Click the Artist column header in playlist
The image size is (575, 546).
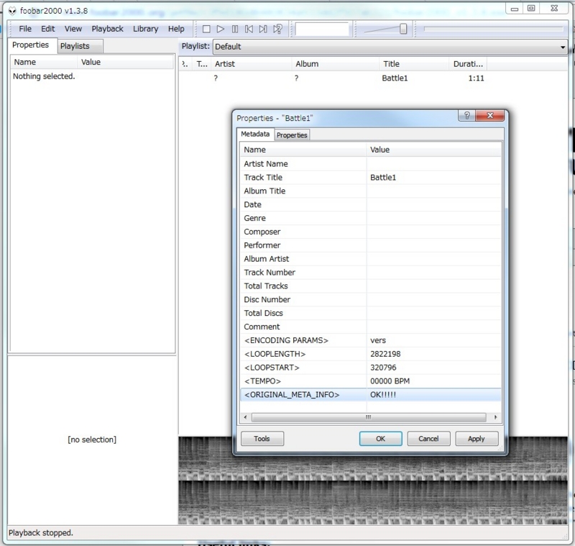[x=252, y=64]
